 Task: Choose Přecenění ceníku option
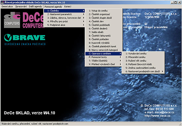tap(143, 57)
